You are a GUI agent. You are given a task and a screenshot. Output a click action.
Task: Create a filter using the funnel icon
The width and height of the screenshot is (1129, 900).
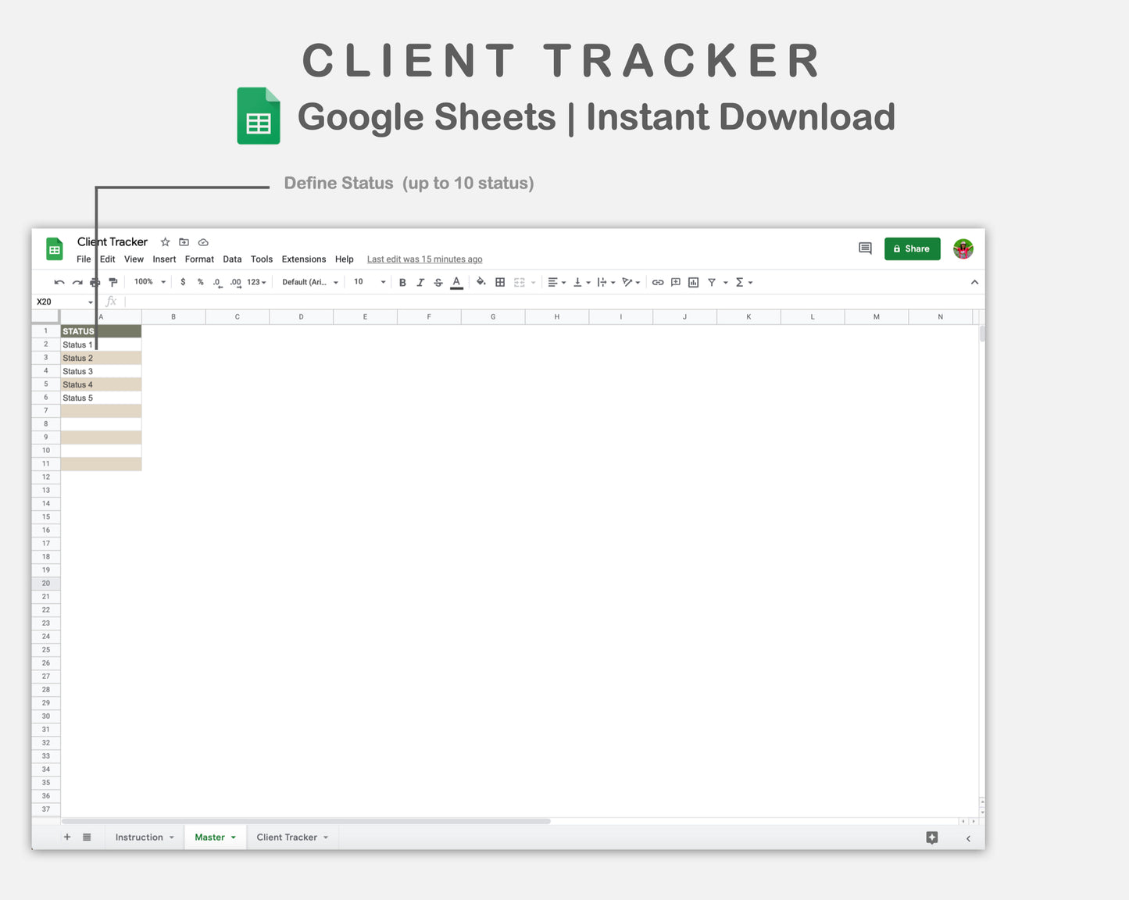click(711, 282)
